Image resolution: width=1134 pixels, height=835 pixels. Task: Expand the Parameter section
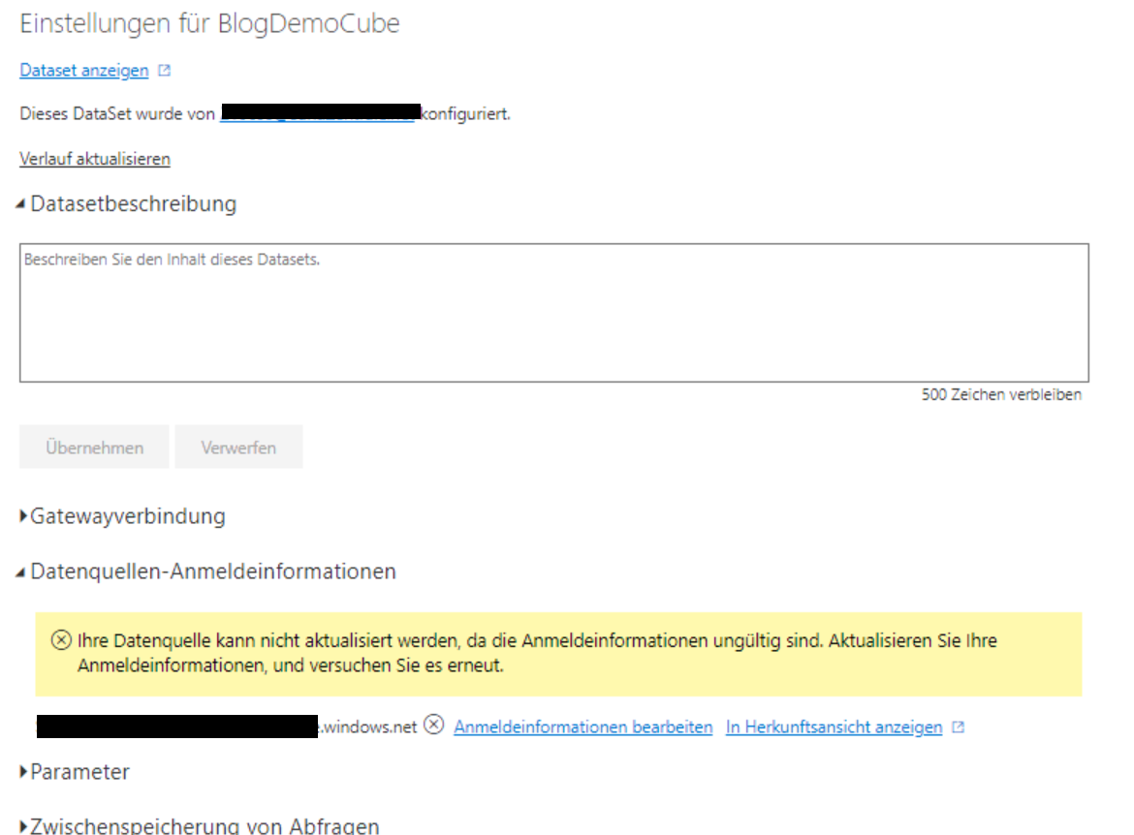[x=23, y=771]
